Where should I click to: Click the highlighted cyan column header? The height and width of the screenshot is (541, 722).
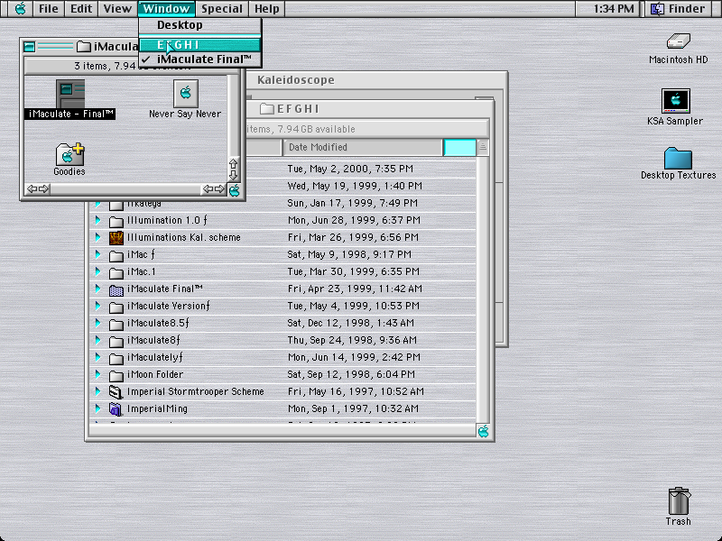click(x=459, y=147)
